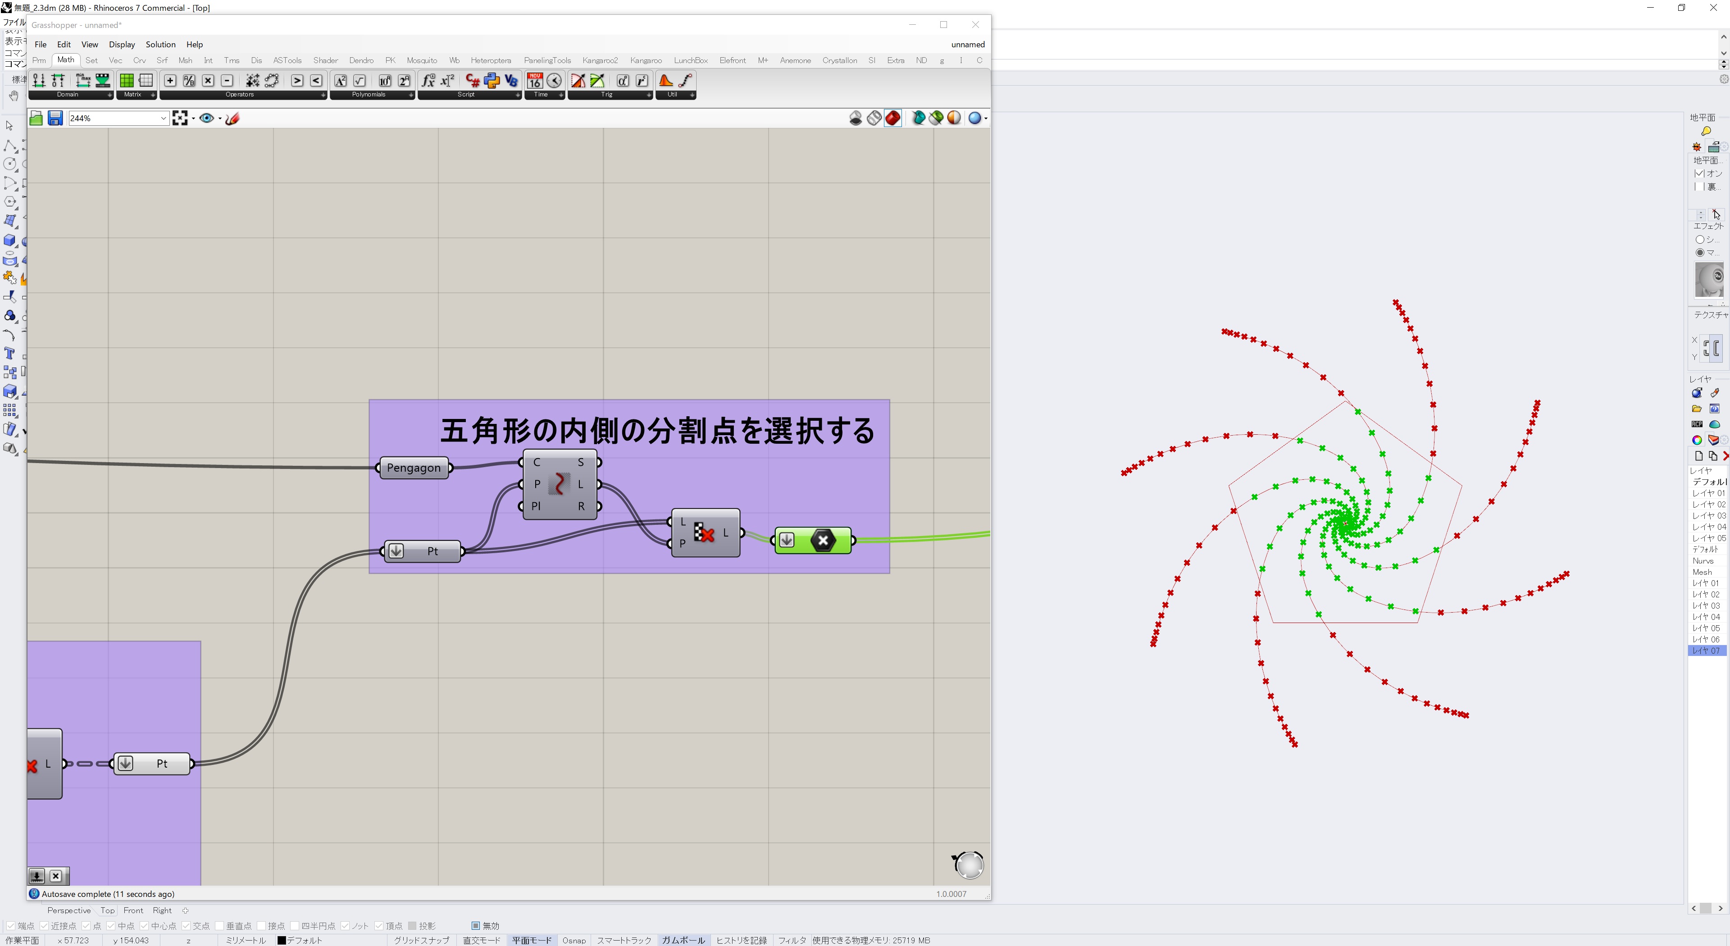
Task: Click the Pengagon parameter component
Action: (414, 468)
